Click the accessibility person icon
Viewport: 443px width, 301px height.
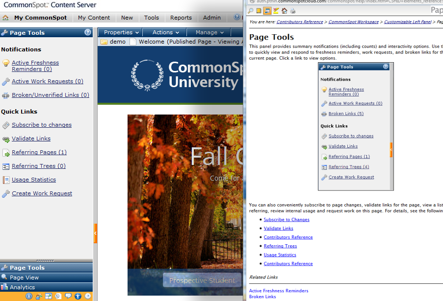78,296
